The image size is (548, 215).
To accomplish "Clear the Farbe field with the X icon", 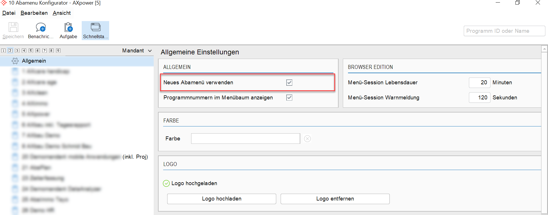I will [x=307, y=139].
